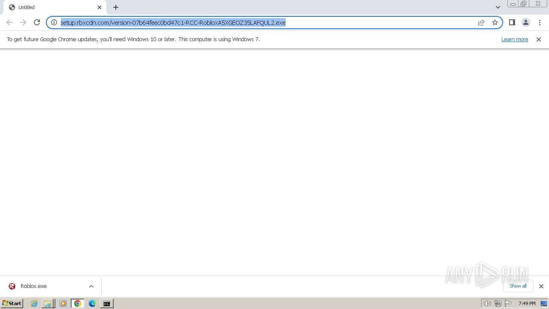Open Action Center flag icon
The height and width of the screenshot is (309, 549).
point(508,303)
